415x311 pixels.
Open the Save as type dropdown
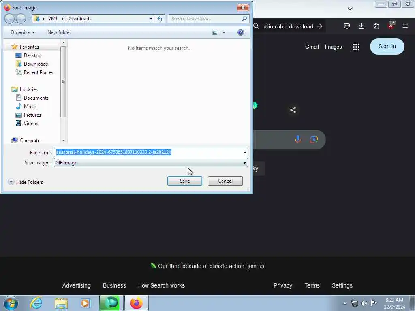[x=151, y=163]
